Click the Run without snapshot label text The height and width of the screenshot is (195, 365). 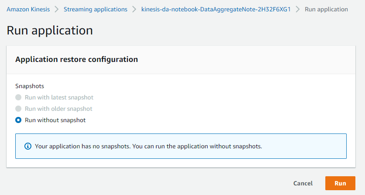(x=55, y=120)
